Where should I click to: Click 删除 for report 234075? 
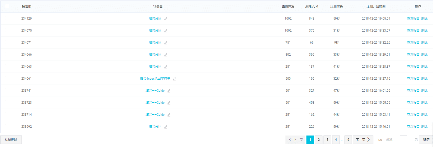pyautogui.click(x=424, y=31)
